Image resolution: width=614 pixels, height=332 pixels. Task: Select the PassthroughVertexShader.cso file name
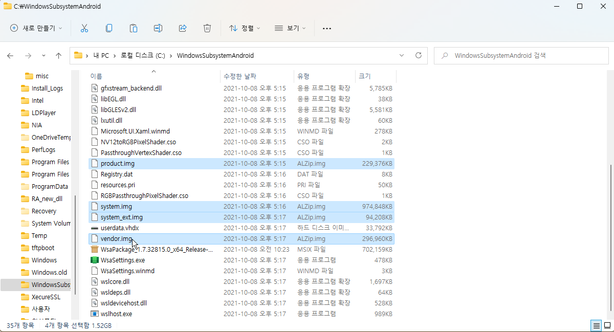(x=141, y=152)
